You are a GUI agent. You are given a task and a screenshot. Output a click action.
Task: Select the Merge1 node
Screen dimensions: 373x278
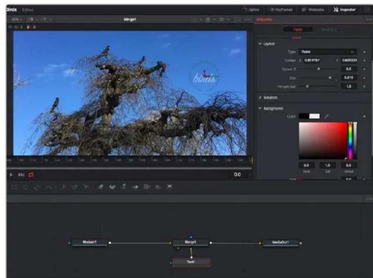(191, 243)
